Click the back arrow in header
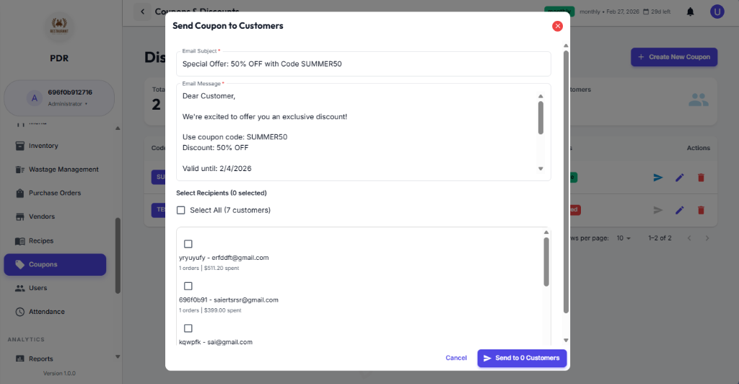Viewport: 739px width, 384px height. click(142, 12)
